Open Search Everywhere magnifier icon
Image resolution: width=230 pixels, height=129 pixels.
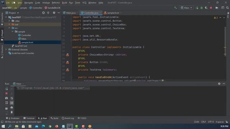[227, 8]
